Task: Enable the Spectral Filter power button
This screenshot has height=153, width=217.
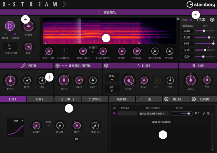Action: (58, 65)
